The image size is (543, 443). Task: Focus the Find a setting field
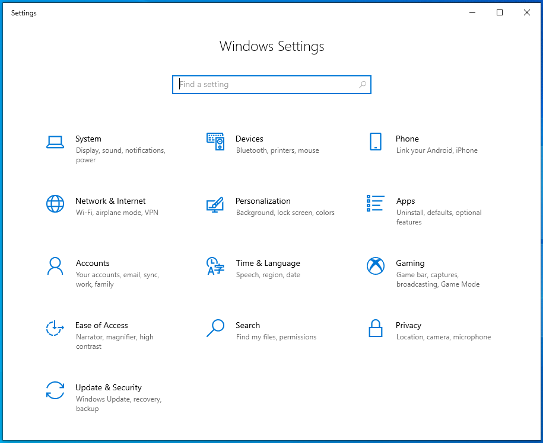click(272, 85)
